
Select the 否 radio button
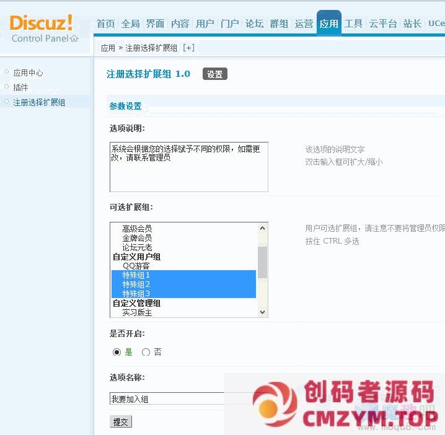pos(146,352)
